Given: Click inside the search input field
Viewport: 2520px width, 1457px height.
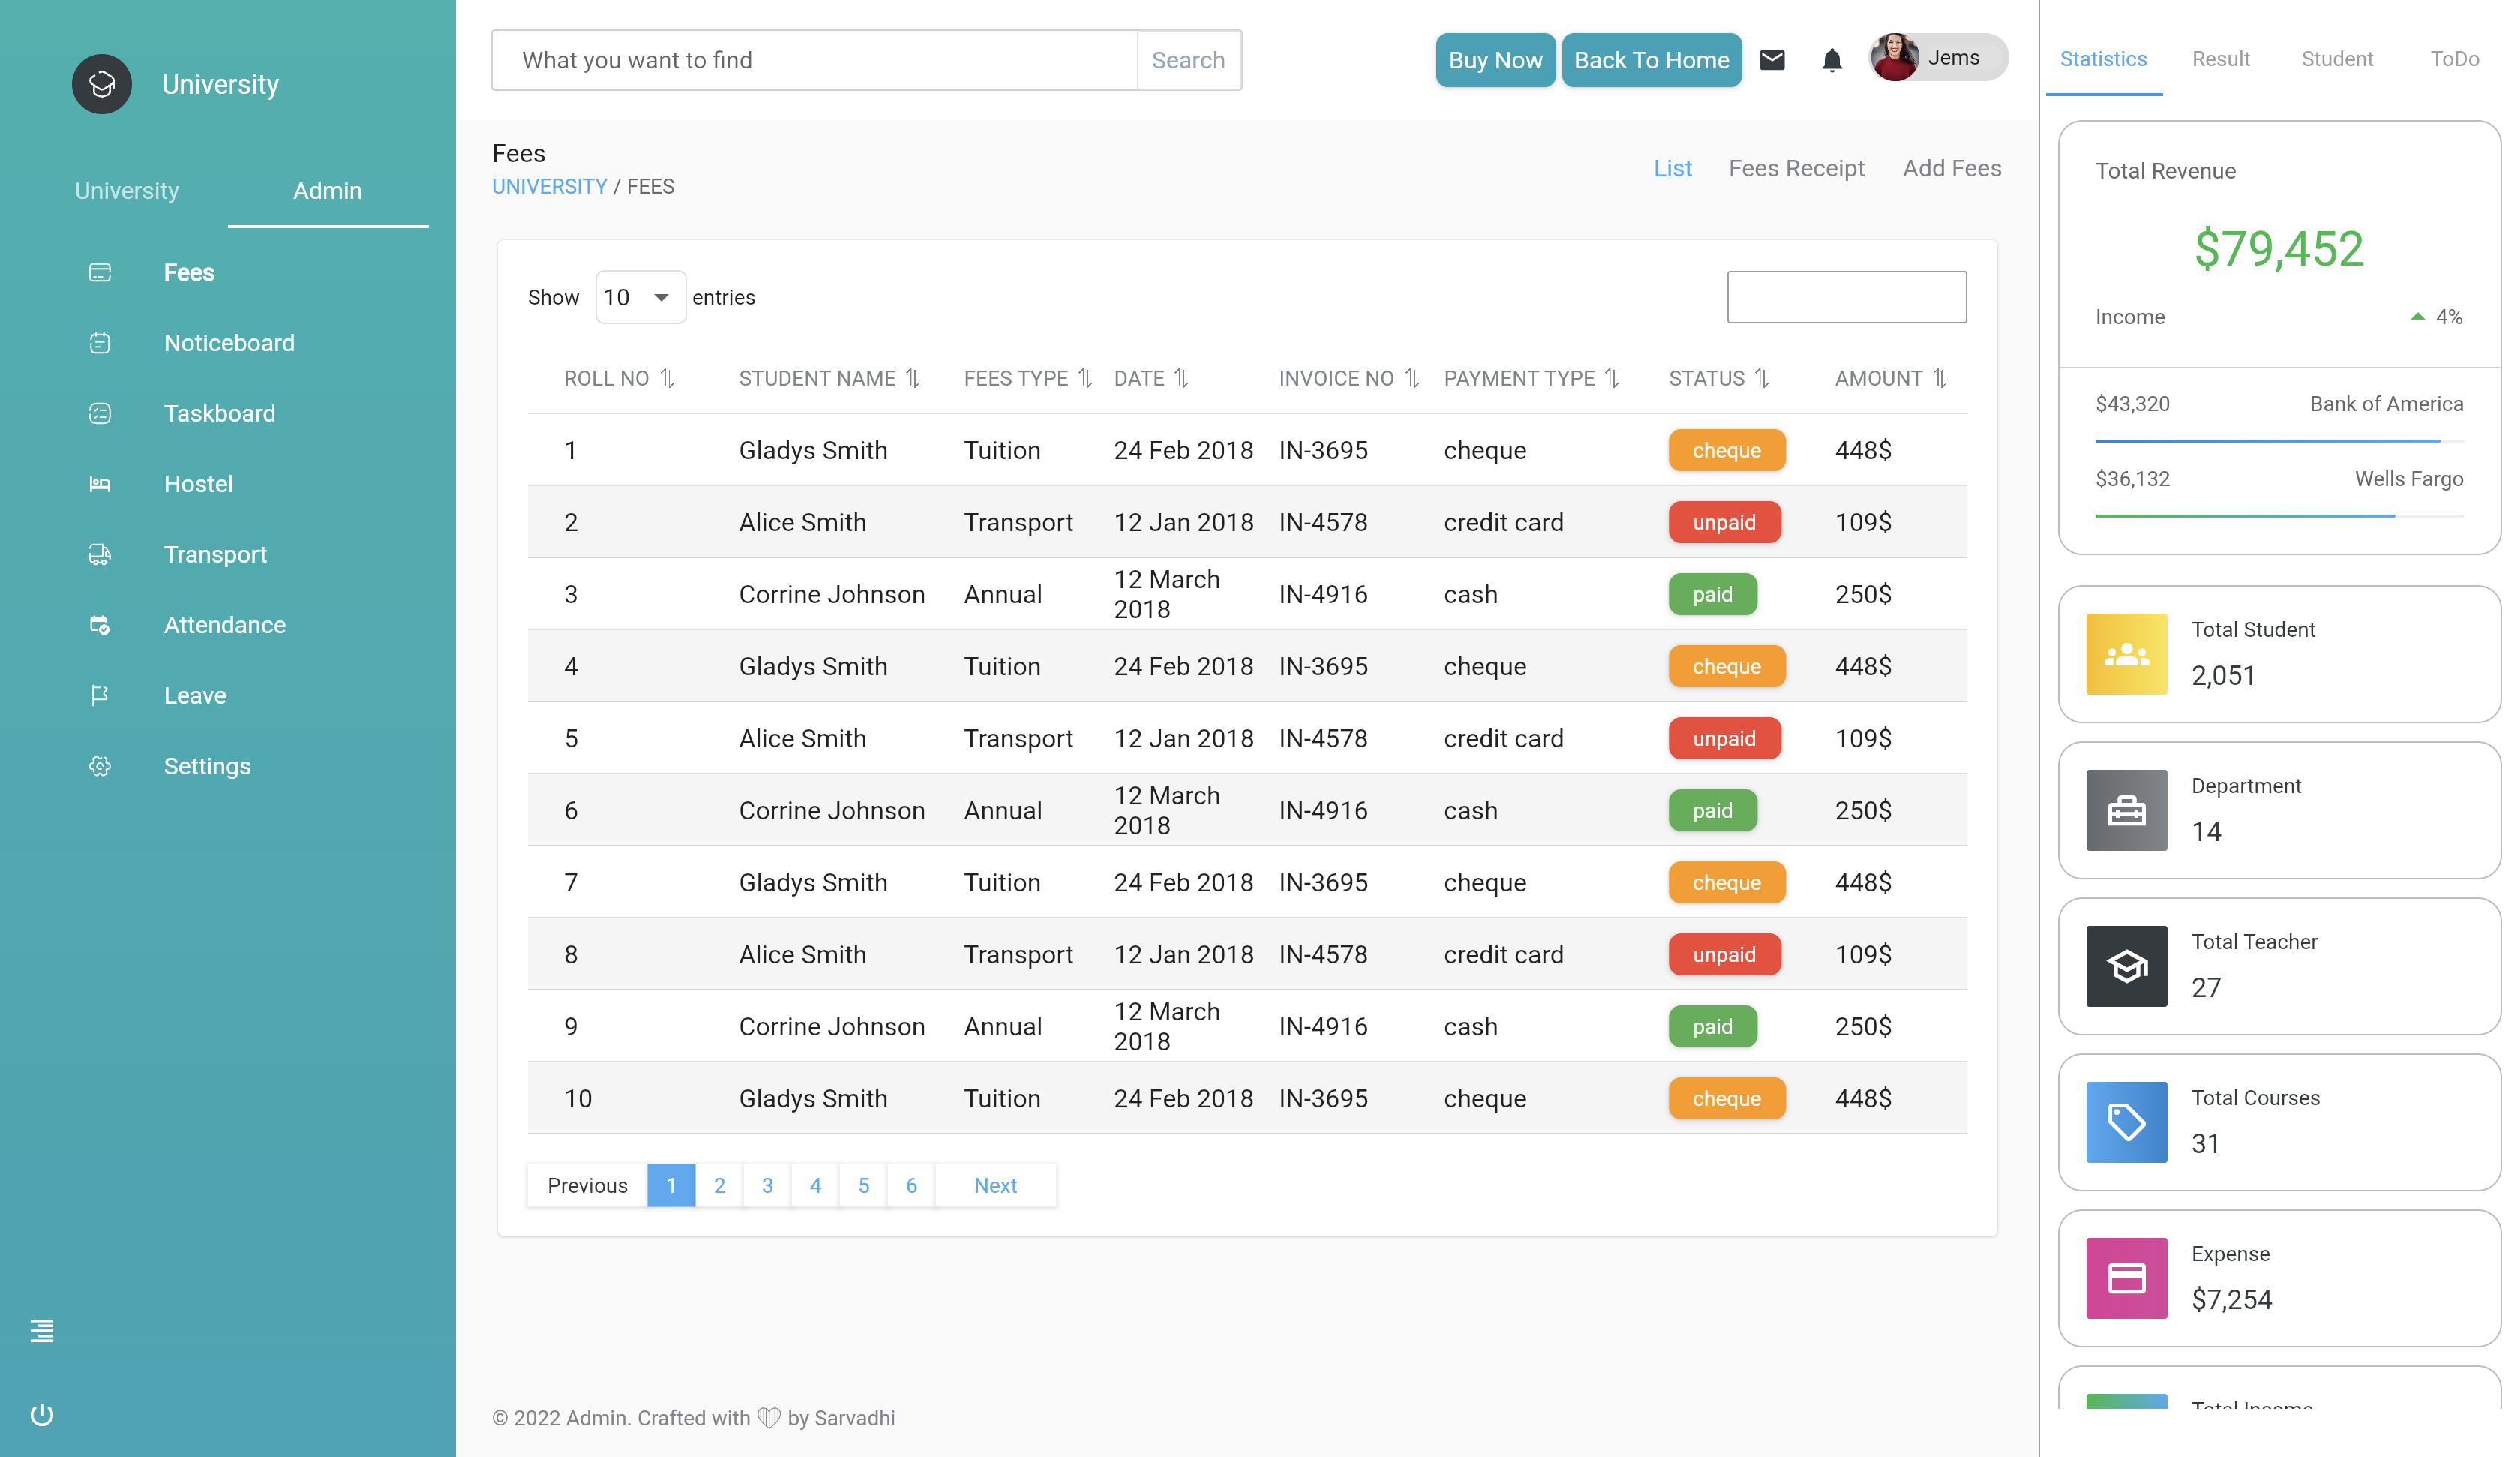Looking at the screenshot, I should 815,60.
